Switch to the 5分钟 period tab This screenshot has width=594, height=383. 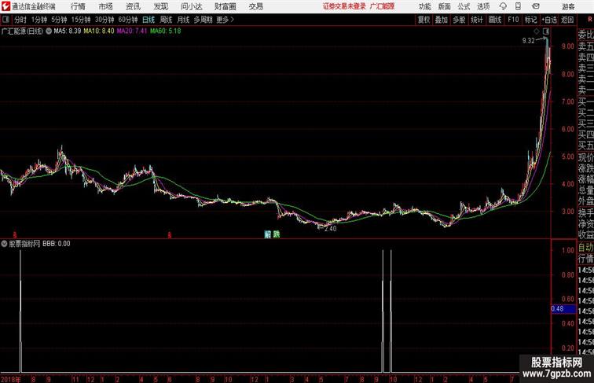coord(59,20)
